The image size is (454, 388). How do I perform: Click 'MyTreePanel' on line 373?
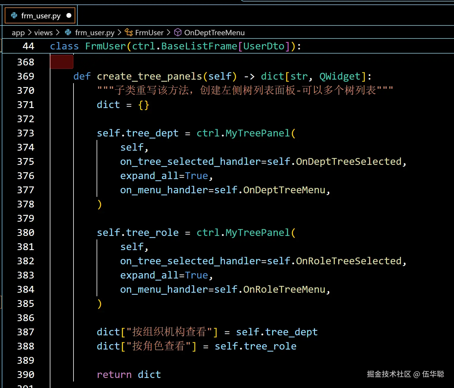pyautogui.click(x=258, y=133)
